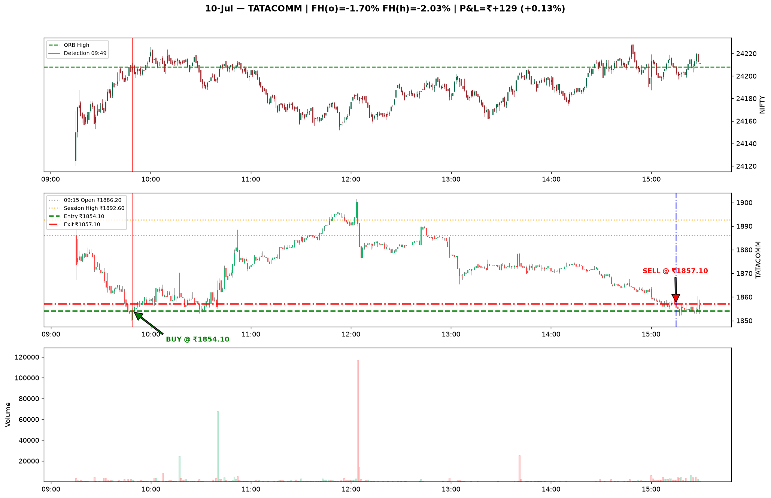Viewport: 771px width, 498px height.
Task: Click the 09:00 time label under the TATACOMM chart
Action: pyautogui.click(x=51, y=334)
